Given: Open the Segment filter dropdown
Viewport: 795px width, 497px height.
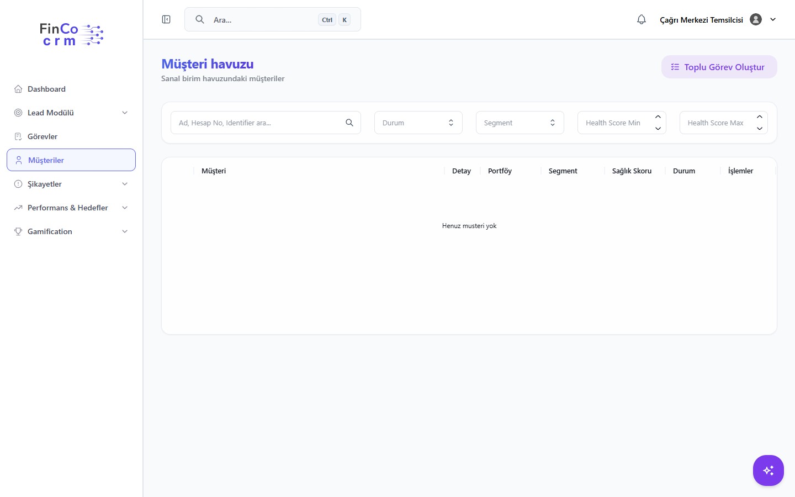Looking at the screenshot, I should [520, 123].
